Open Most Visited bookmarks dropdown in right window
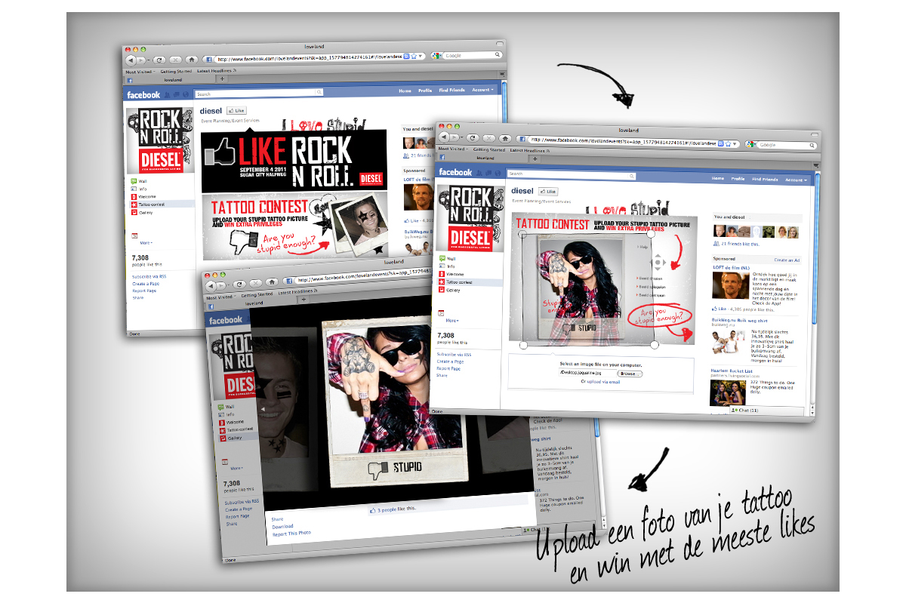This screenshot has width=906, height=603. coord(453,149)
